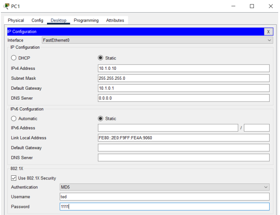The width and height of the screenshot is (280, 215).
Task: Click the Authentication label
Action: click(24, 187)
